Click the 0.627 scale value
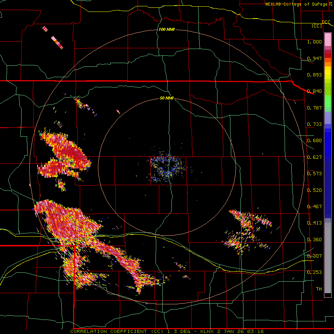Screen dimensions: 334x334 coord(314,157)
